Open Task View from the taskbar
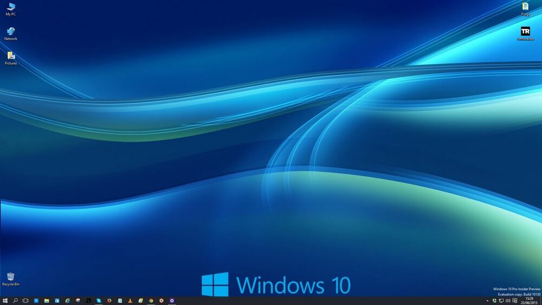This screenshot has width=542, height=305. click(25, 301)
